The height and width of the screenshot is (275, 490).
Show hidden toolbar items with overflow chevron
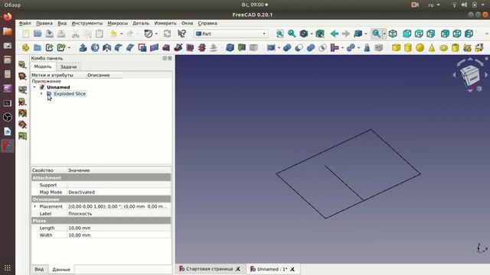point(487,34)
